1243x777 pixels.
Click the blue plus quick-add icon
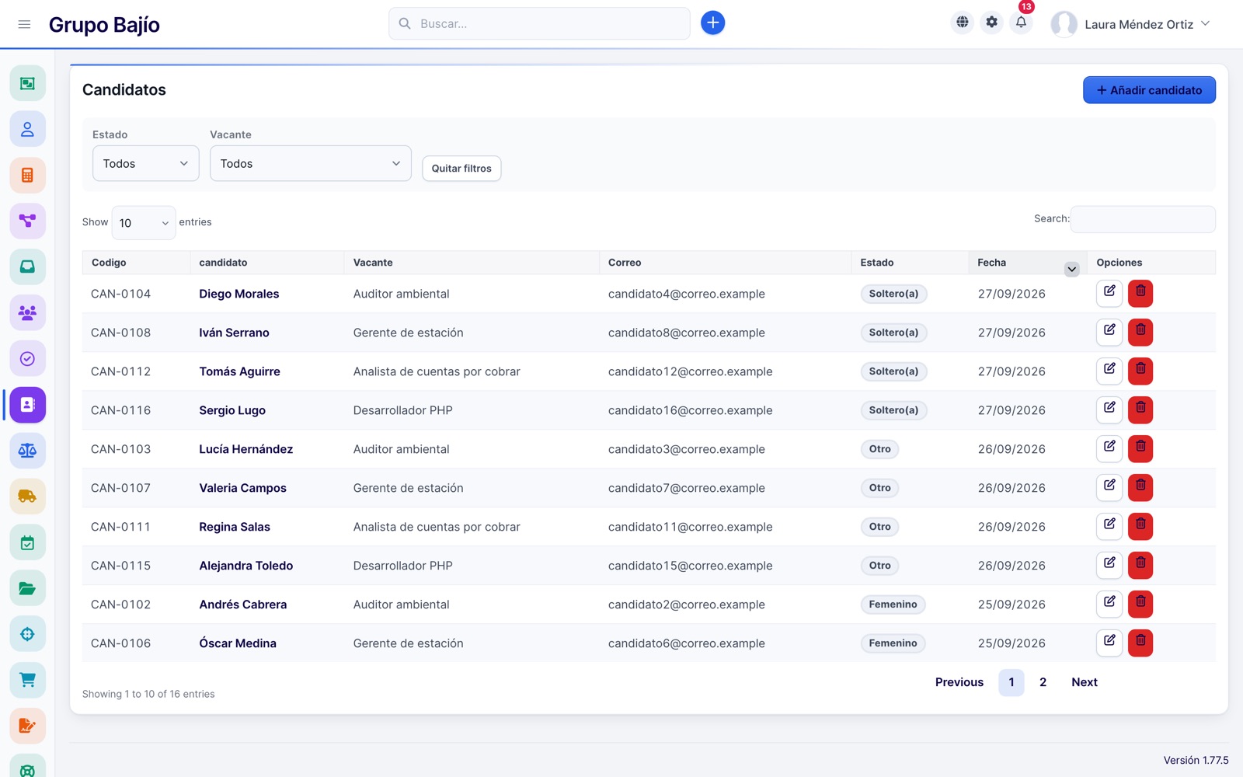(712, 23)
